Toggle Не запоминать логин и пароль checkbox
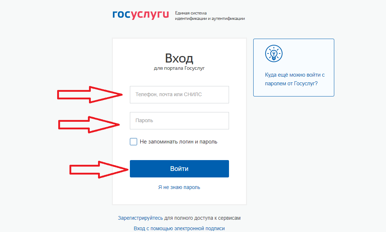The width and height of the screenshot is (386, 232). (133, 142)
